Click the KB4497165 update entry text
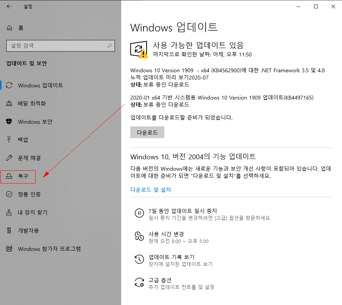342x305 pixels. pos(222,97)
